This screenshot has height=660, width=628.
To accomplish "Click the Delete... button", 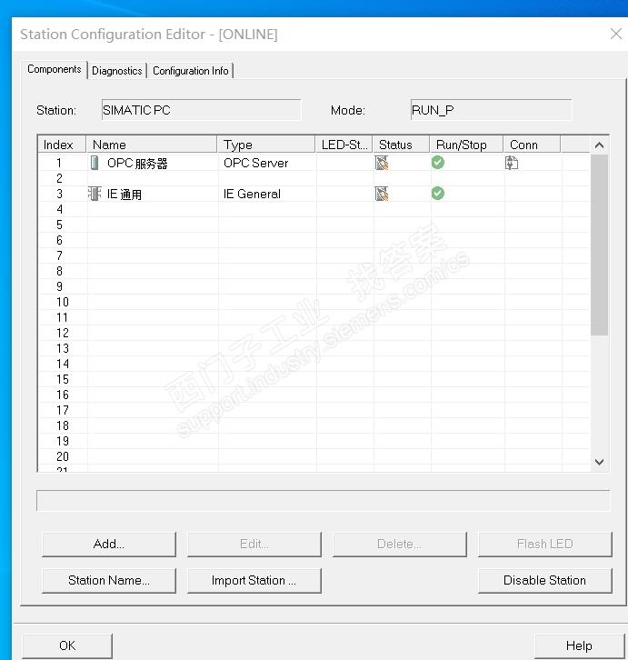I will point(400,544).
